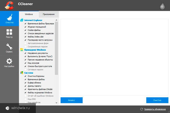The width and height of the screenshot is (170, 113).
Task: Uncheck Выполнить (в меню Пуск)
Action: pos(25,56)
